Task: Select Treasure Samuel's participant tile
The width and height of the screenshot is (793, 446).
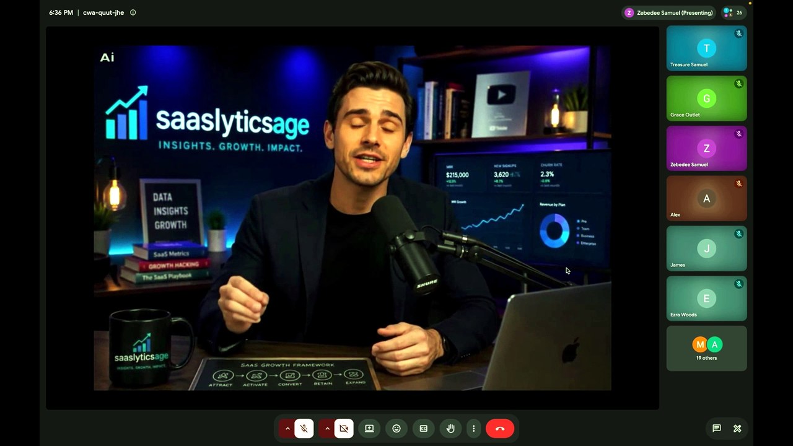Action: [x=706, y=48]
